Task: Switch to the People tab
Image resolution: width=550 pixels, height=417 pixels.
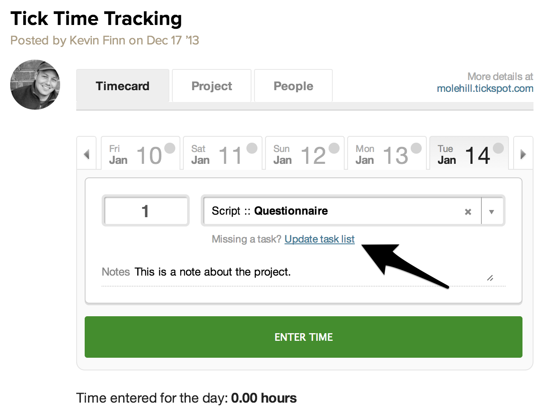Action: [293, 86]
